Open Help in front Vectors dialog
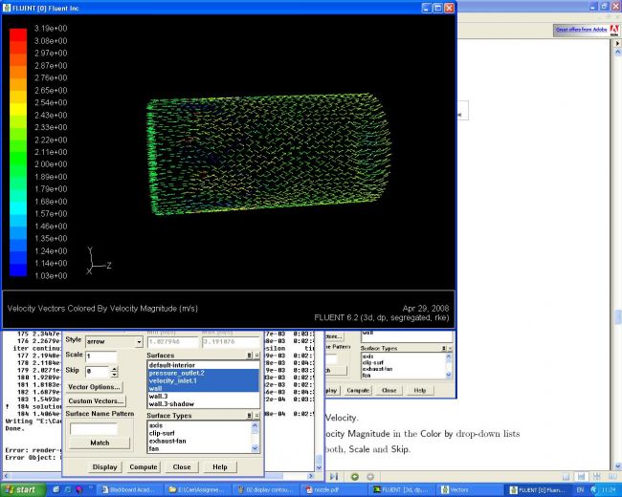Image resolution: width=622 pixels, height=497 pixels. click(220, 466)
